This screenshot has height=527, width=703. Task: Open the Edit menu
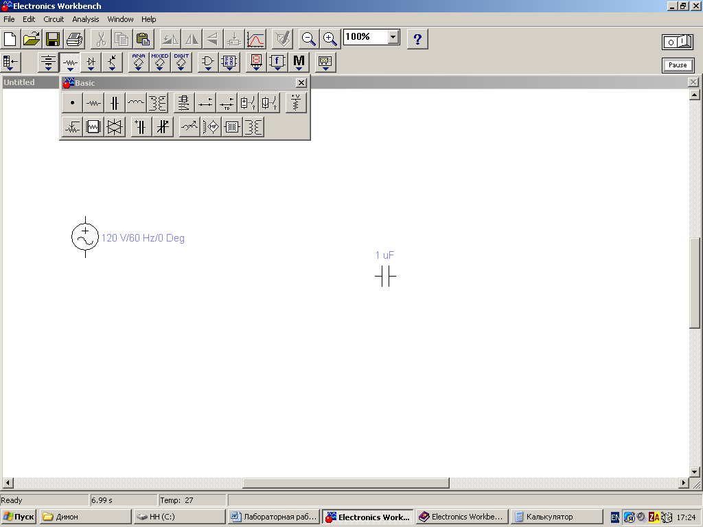pyautogui.click(x=29, y=19)
